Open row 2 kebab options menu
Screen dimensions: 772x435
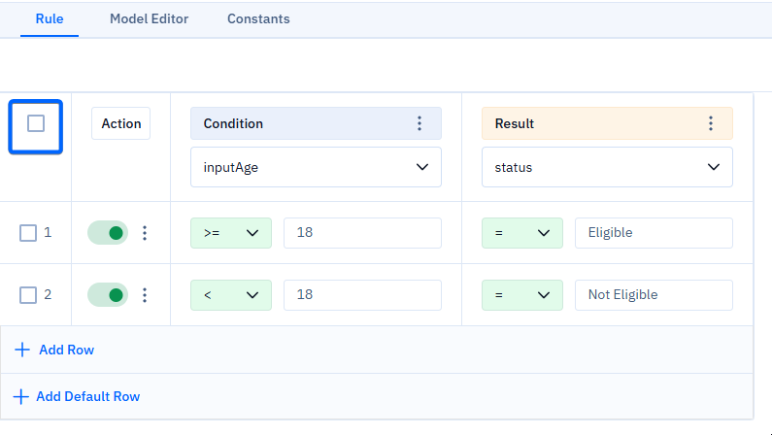(x=145, y=295)
